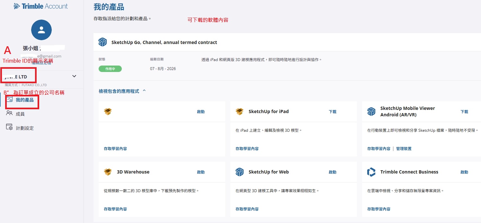Click the SketchUp Mobile Viewer icon
This screenshot has width=481, height=223.
click(x=371, y=111)
